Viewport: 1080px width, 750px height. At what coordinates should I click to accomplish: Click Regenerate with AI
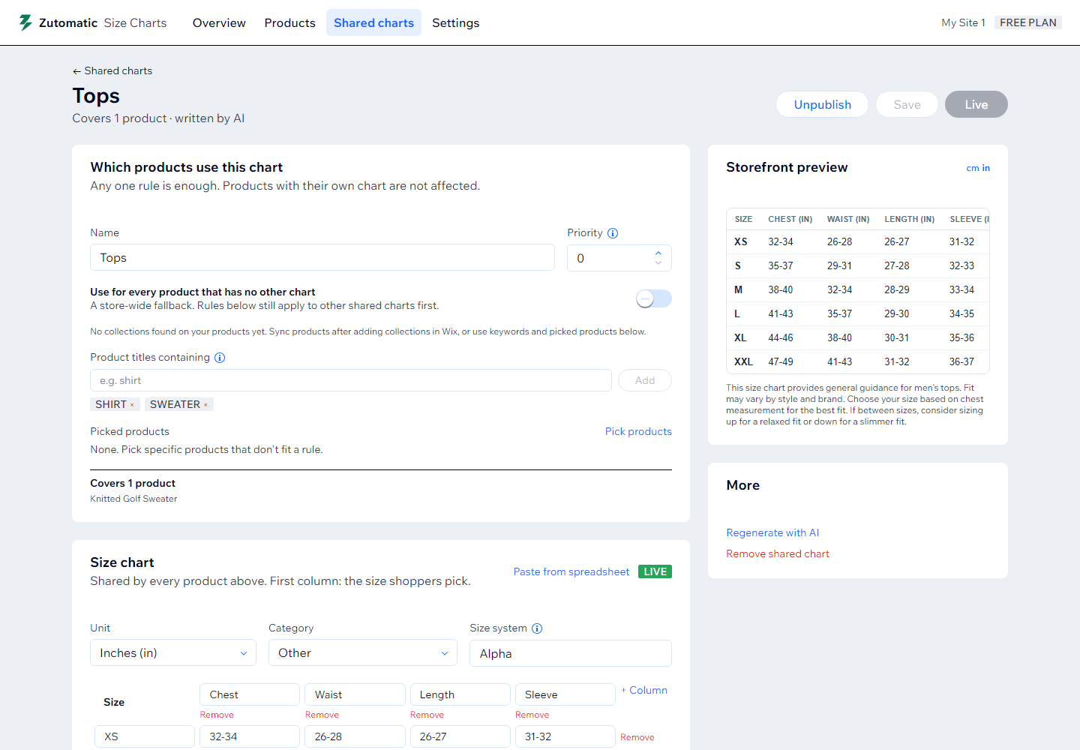pos(772,532)
